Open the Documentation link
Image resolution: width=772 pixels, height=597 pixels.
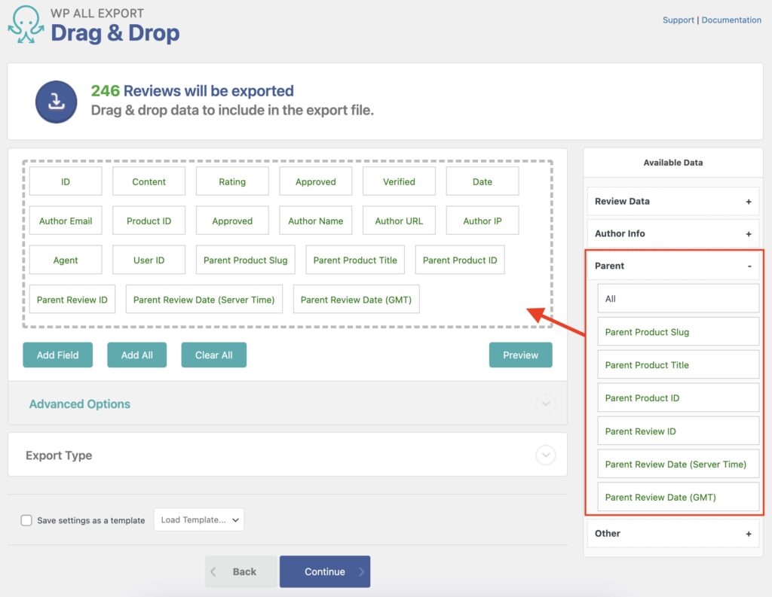click(731, 20)
